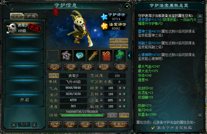Image resolution: width=207 pixels, height=134 pixels.
Task: Select the red dragon seal treasure
Action: tap(106, 56)
